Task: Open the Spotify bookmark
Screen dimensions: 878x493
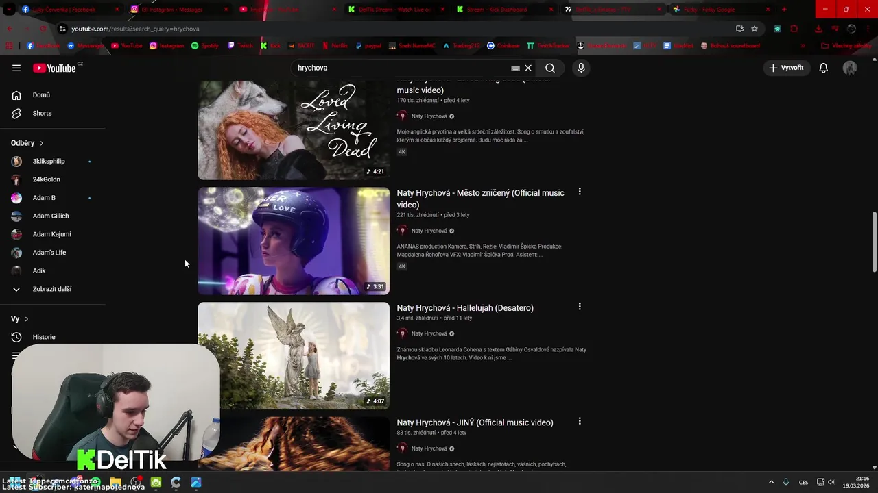Action: (x=205, y=46)
